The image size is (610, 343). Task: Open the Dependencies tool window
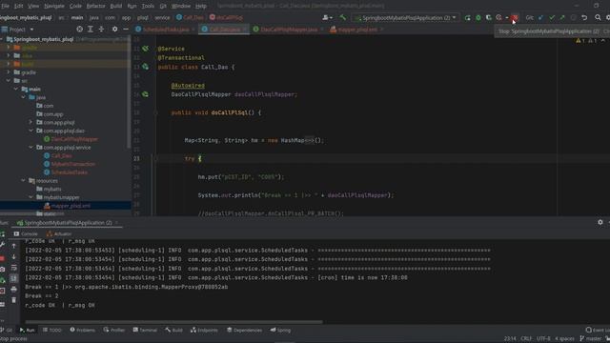click(244, 331)
